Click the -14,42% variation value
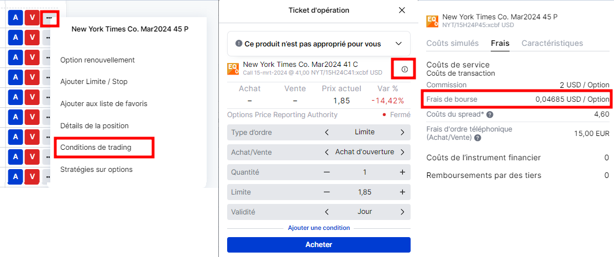Image resolution: width=614 pixels, height=257 pixels. click(387, 101)
